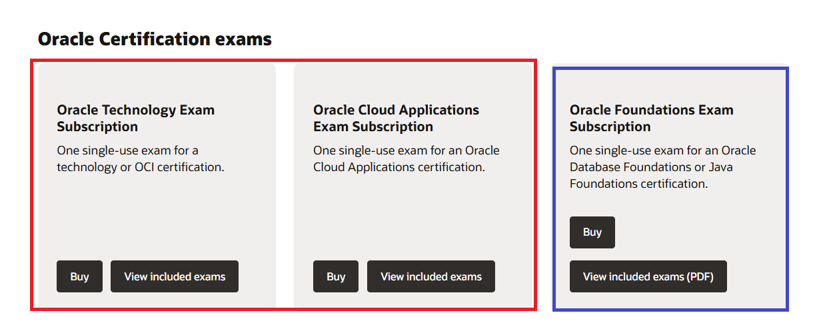Select the Oracle Foundations Exam Subscription title
827x325 pixels.
coord(652,119)
